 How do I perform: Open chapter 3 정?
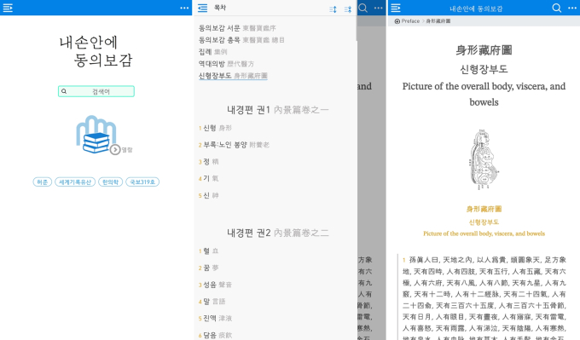click(x=209, y=162)
